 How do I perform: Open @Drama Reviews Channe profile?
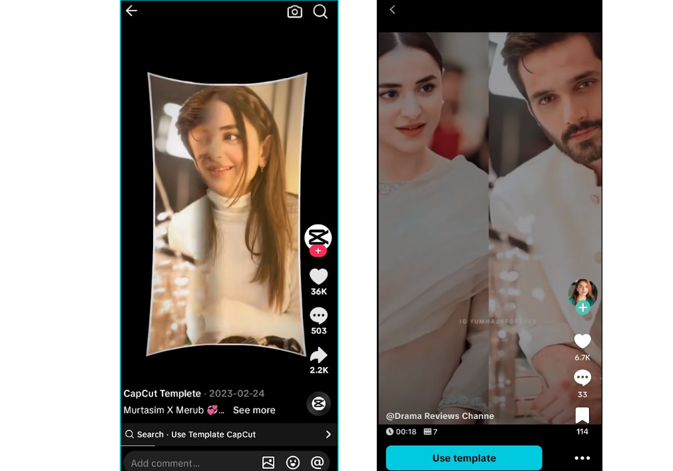coord(441,415)
